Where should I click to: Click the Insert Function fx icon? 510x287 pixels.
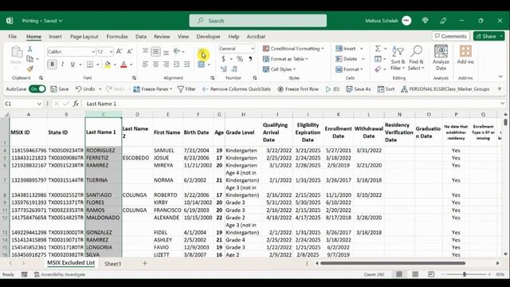click(x=76, y=104)
